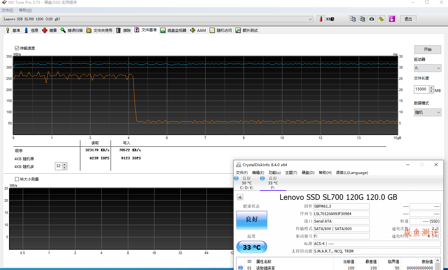Open HD Tune 帮助(H) menu
Viewport: 448px width, 270px height.
pyautogui.click(x=25, y=10)
